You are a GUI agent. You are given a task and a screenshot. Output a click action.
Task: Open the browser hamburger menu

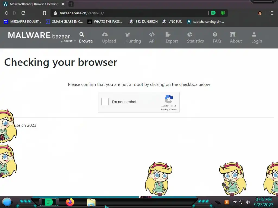point(272,13)
